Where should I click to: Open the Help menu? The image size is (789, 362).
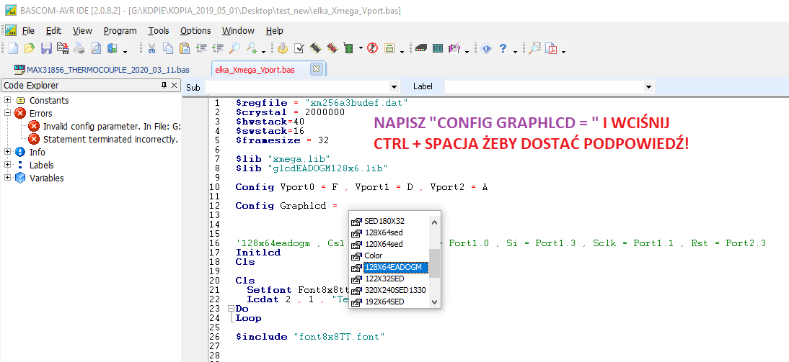(x=274, y=31)
